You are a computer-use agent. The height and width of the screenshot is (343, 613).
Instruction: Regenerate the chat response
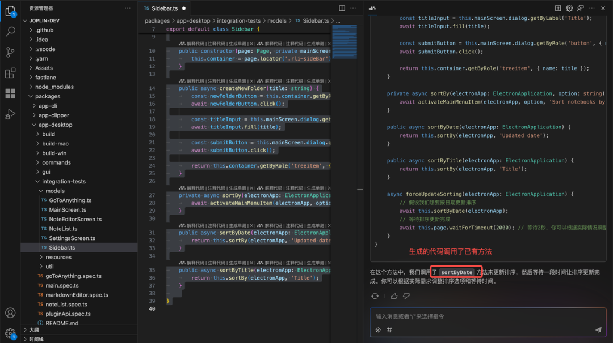pyautogui.click(x=375, y=296)
